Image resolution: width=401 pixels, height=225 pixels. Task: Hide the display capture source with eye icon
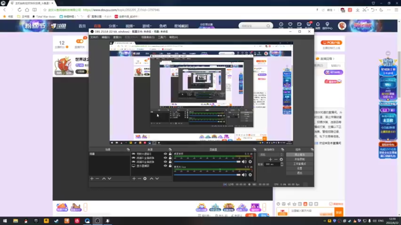pos(165,166)
